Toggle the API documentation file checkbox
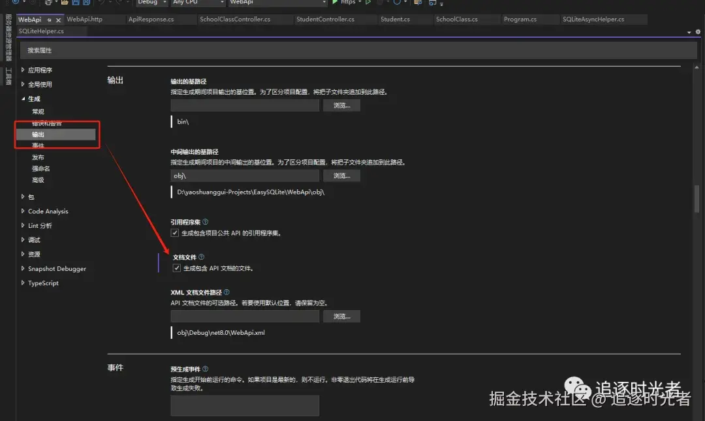The width and height of the screenshot is (705, 421). (176, 268)
